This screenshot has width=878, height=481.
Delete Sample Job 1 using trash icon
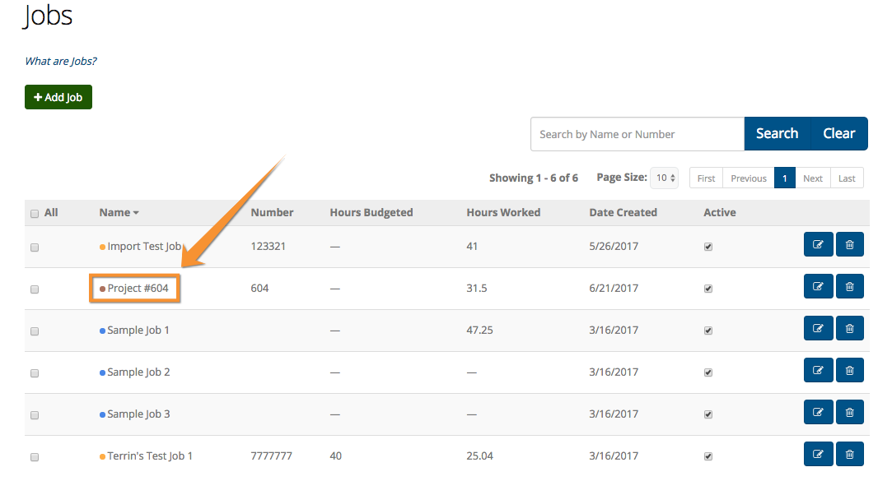coord(849,328)
